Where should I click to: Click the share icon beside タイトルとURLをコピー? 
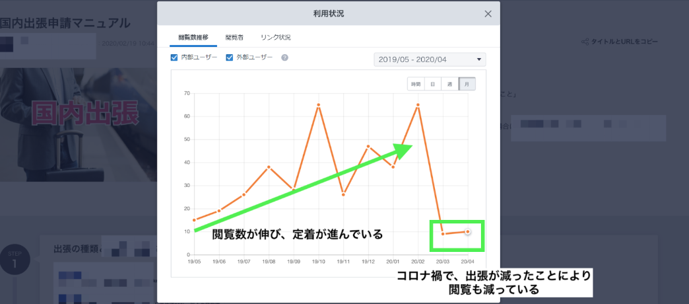[585, 42]
